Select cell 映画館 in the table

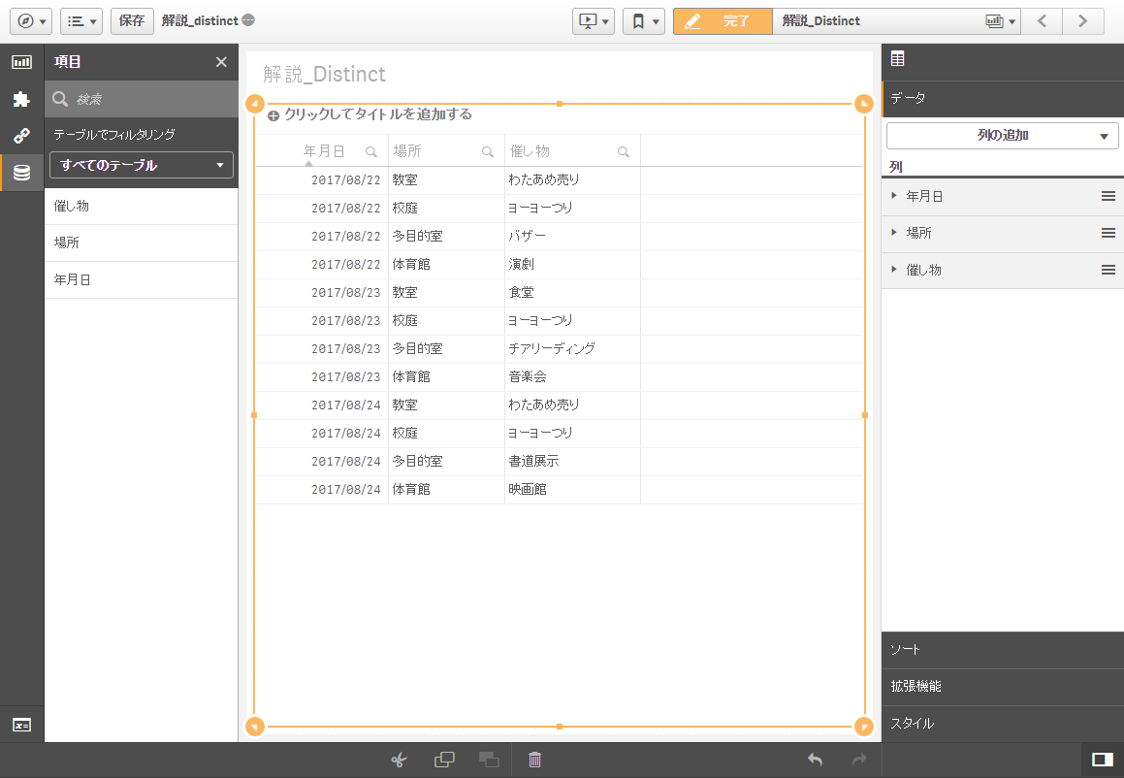(x=572, y=489)
